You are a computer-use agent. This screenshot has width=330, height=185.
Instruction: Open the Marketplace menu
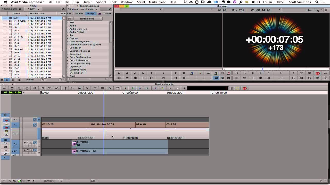[x=157, y=2]
